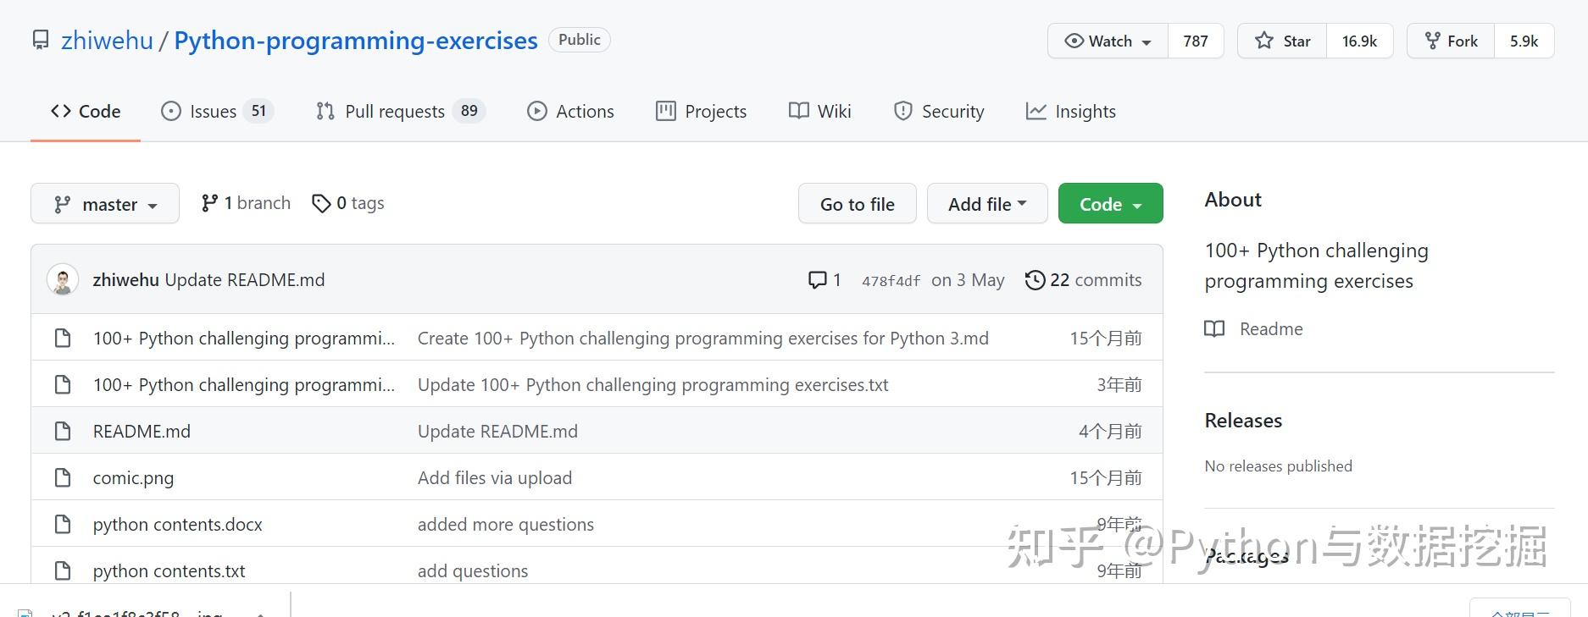Open the latest commit message Update README.md

point(245,280)
